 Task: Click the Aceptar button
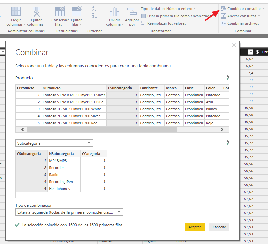click(195, 227)
